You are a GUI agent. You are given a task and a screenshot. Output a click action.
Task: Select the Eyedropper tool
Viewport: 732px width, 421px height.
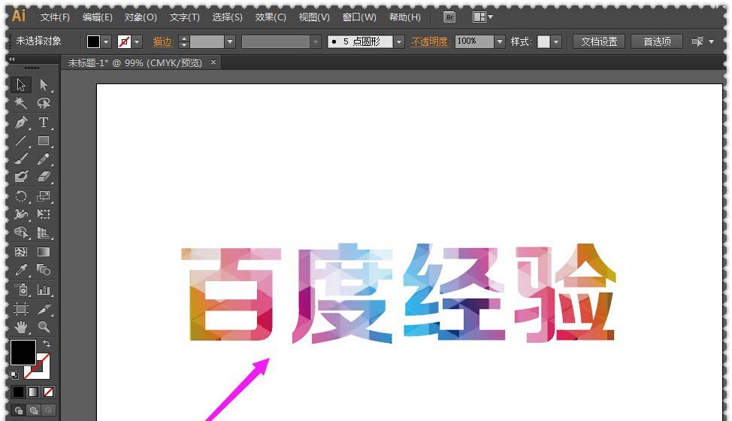[x=21, y=270]
